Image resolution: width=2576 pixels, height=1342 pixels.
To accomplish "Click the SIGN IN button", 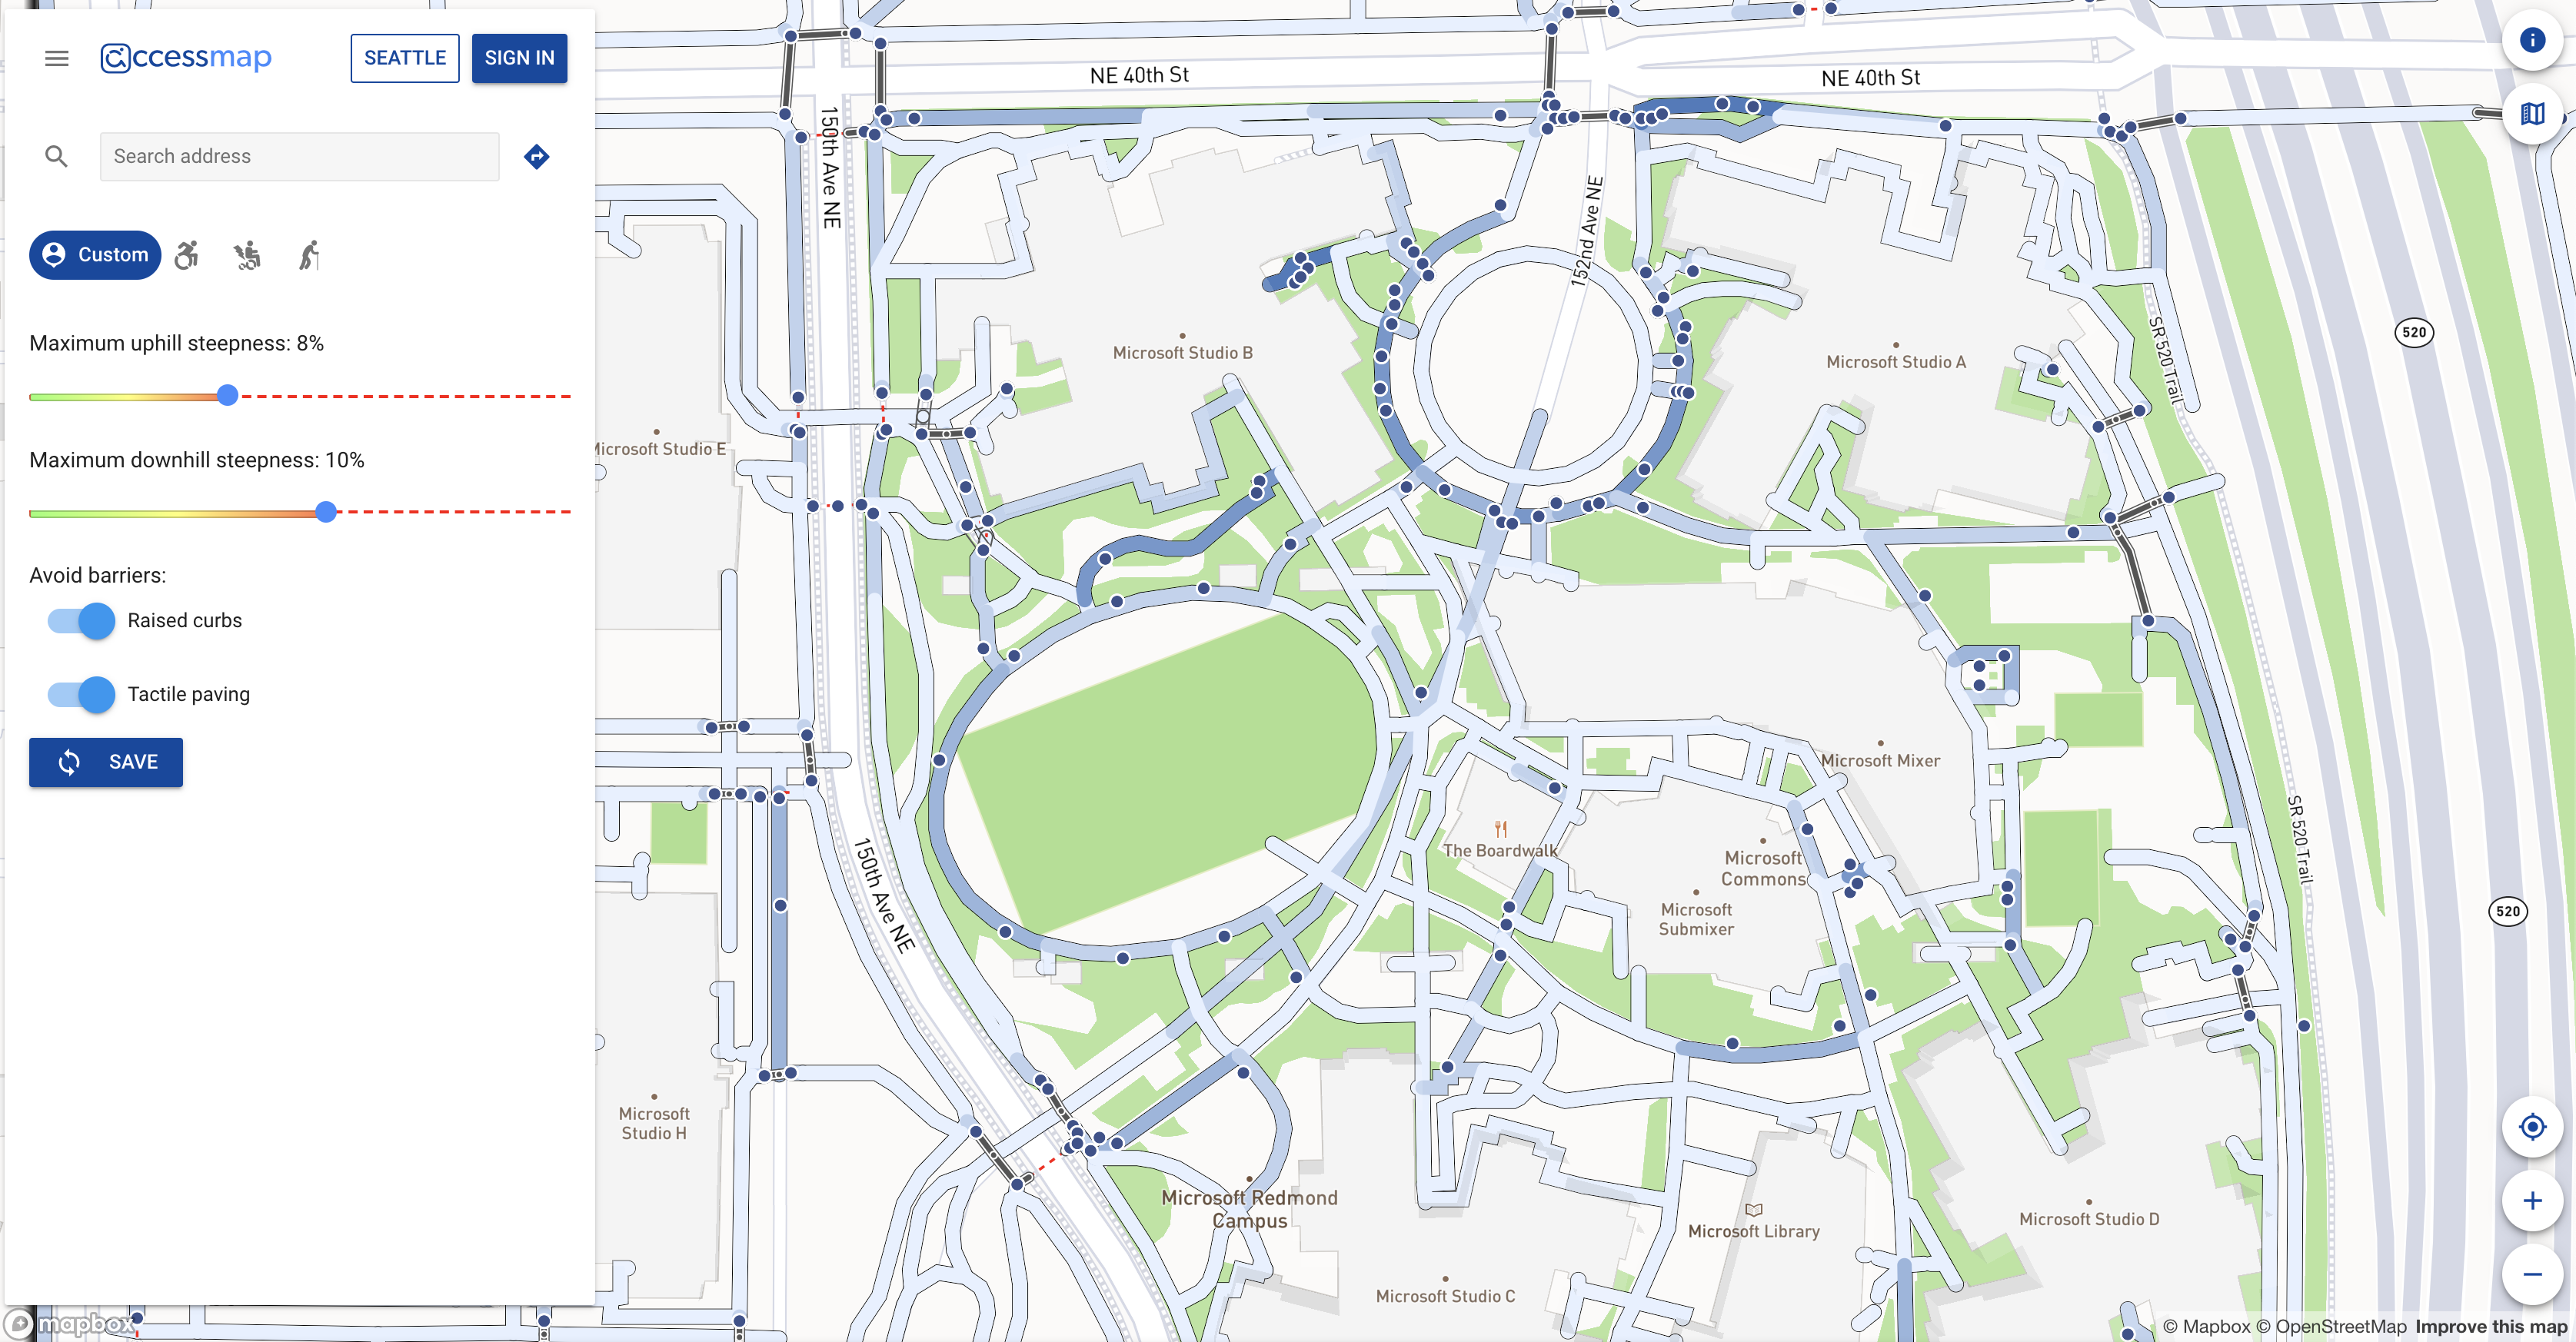I will [520, 56].
